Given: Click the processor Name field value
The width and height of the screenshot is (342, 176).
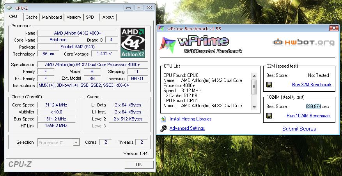Looking at the screenshot, I should pyautogui.click(x=78, y=33).
